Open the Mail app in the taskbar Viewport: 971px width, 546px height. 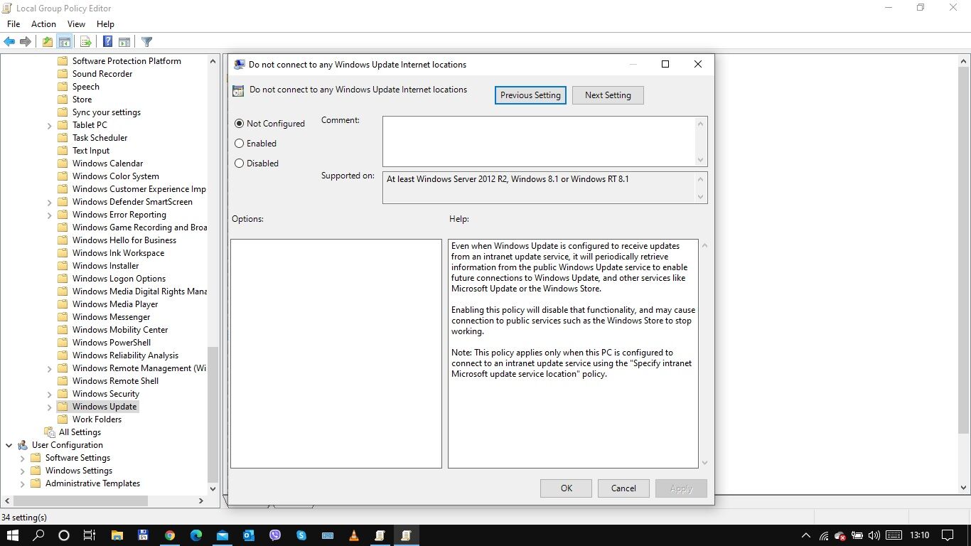[222, 535]
